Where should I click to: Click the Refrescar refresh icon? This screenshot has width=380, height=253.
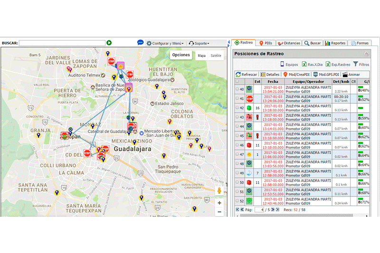(238, 75)
